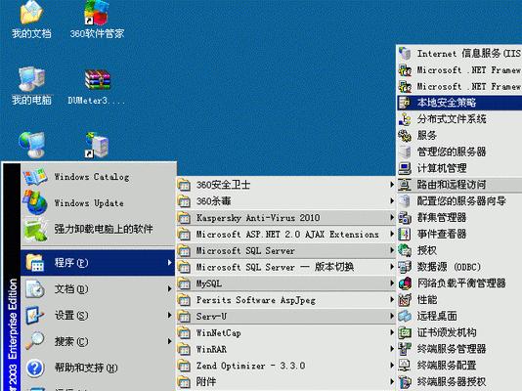Click the MySQL folder icon
Image resolution: width=522 pixels, height=391 pixels.
[184, 283]
